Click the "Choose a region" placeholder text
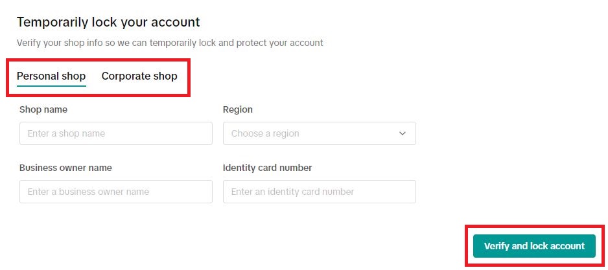 pos(265,133)
